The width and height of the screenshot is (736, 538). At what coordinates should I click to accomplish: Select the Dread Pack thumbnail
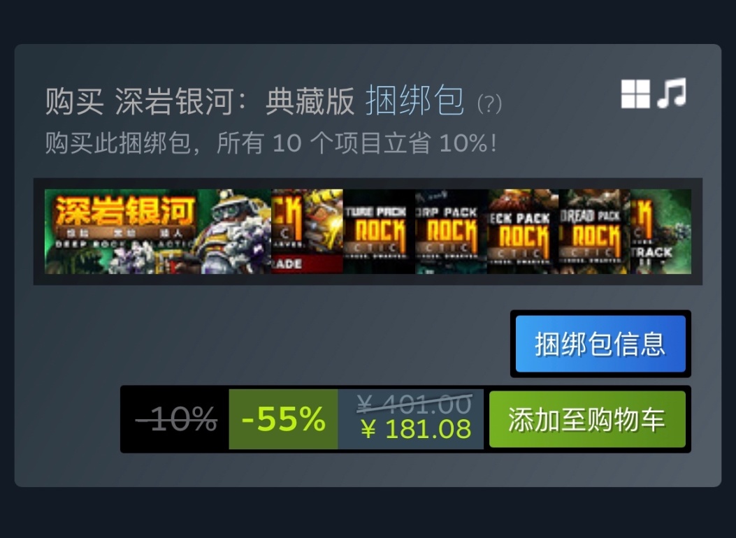pos(594,231)
